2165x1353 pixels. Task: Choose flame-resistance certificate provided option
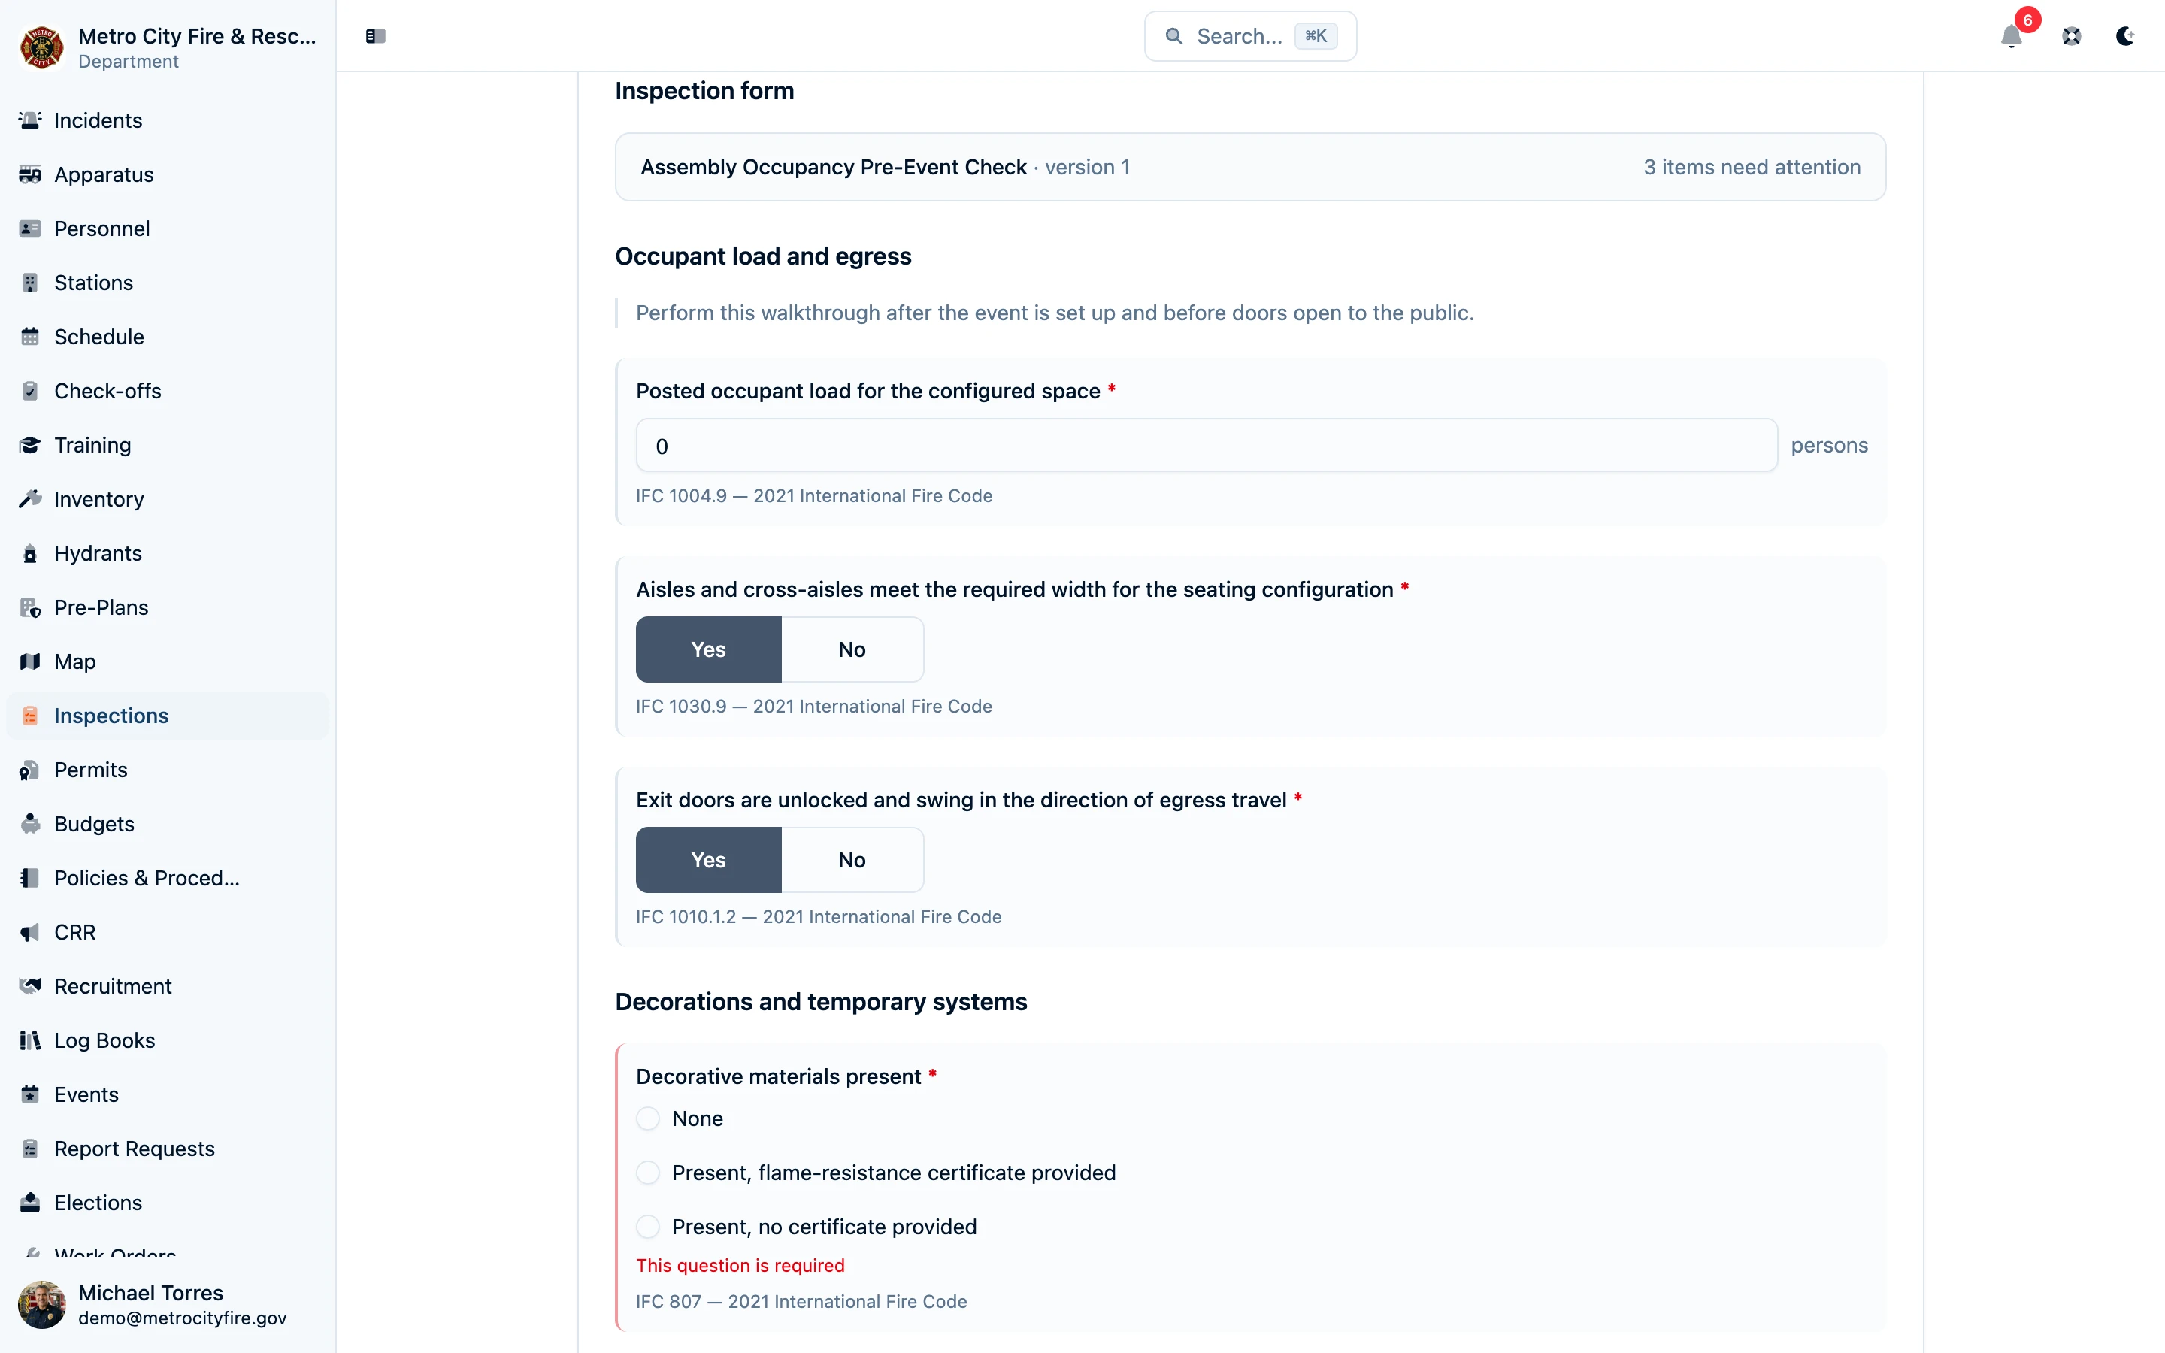point(648,1173)
